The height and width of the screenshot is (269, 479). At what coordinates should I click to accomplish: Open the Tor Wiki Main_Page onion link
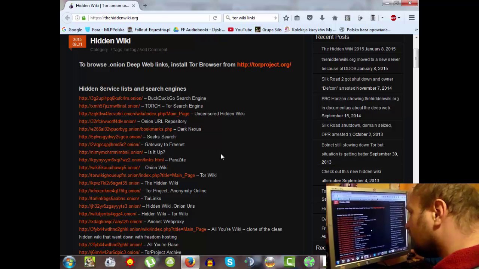tap(137, 175)
